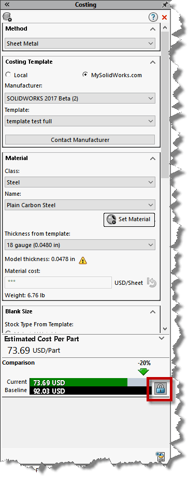Collapse pane with double chevron icon
188x477 pixels.
[7, 5]
